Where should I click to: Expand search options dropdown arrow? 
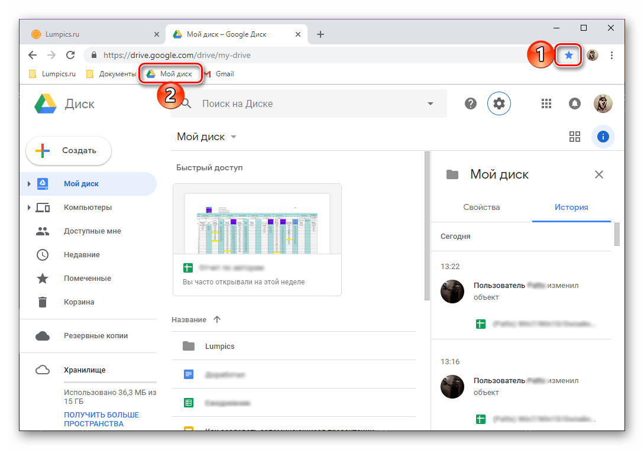[x=430, y=104]
